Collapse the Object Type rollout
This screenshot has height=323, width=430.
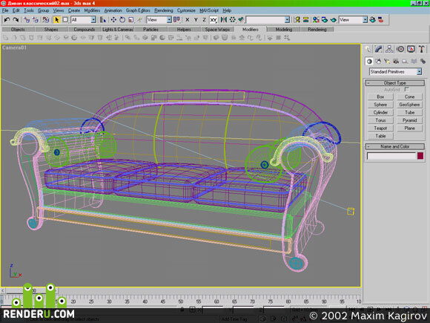(395, 82)
